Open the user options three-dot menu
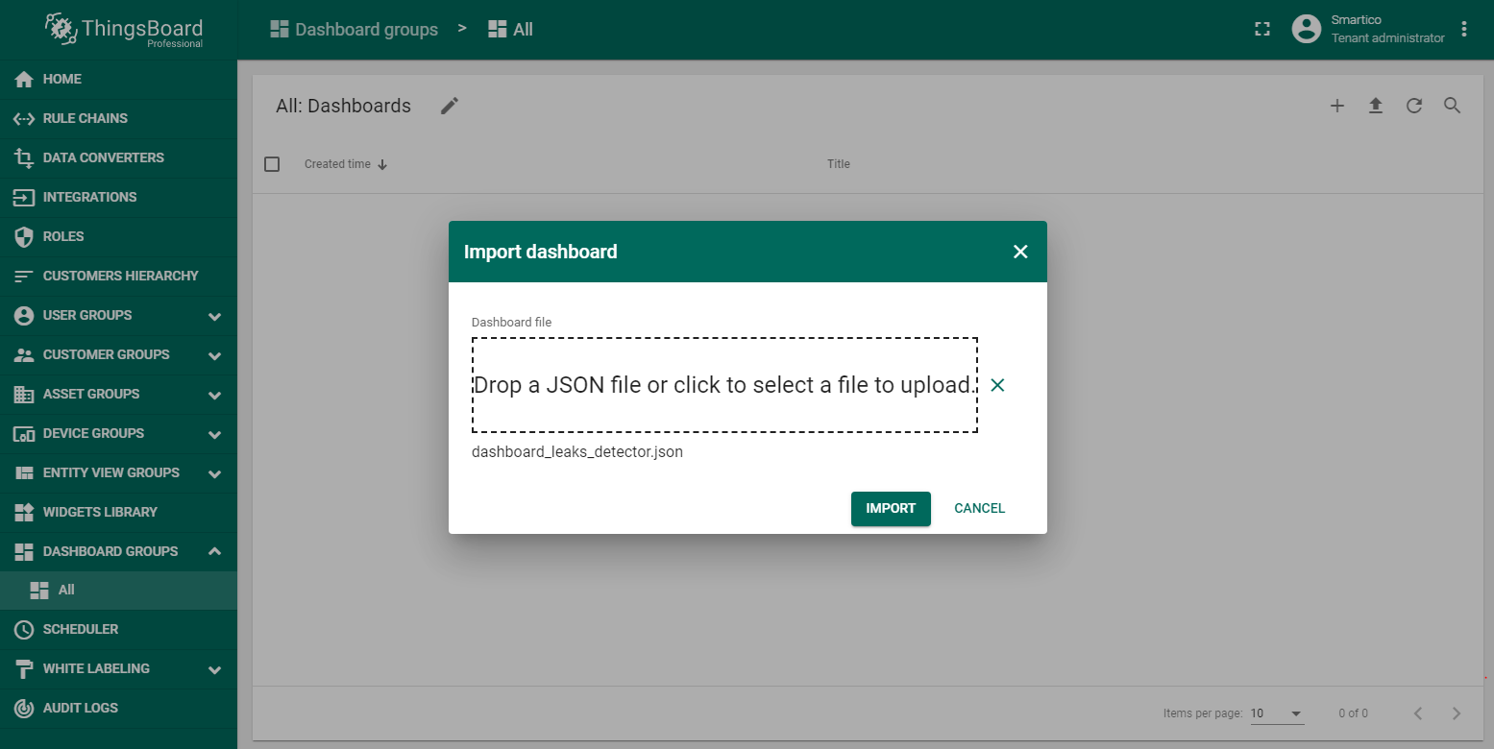The image size is (1494, 749). tap(1464, 30)
